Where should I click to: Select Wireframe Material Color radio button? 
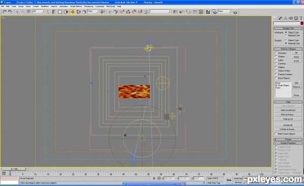pos(286,35)
